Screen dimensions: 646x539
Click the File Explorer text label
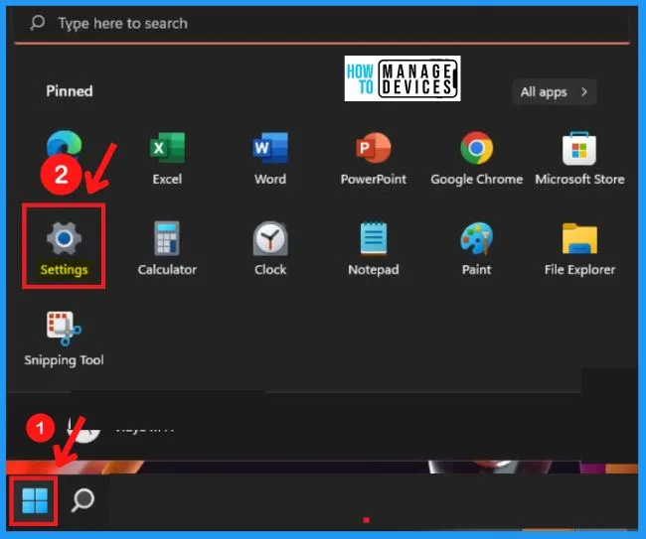click(579, 270)
